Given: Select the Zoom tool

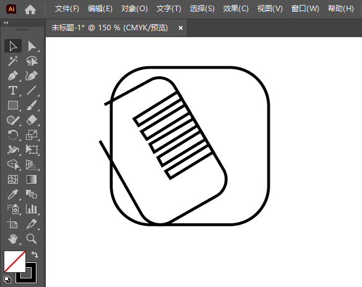Looking at the screenshot, I should click(32, 239).
